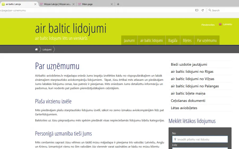
Task: Open the Biļetes menu item
Action: point(187,40)
